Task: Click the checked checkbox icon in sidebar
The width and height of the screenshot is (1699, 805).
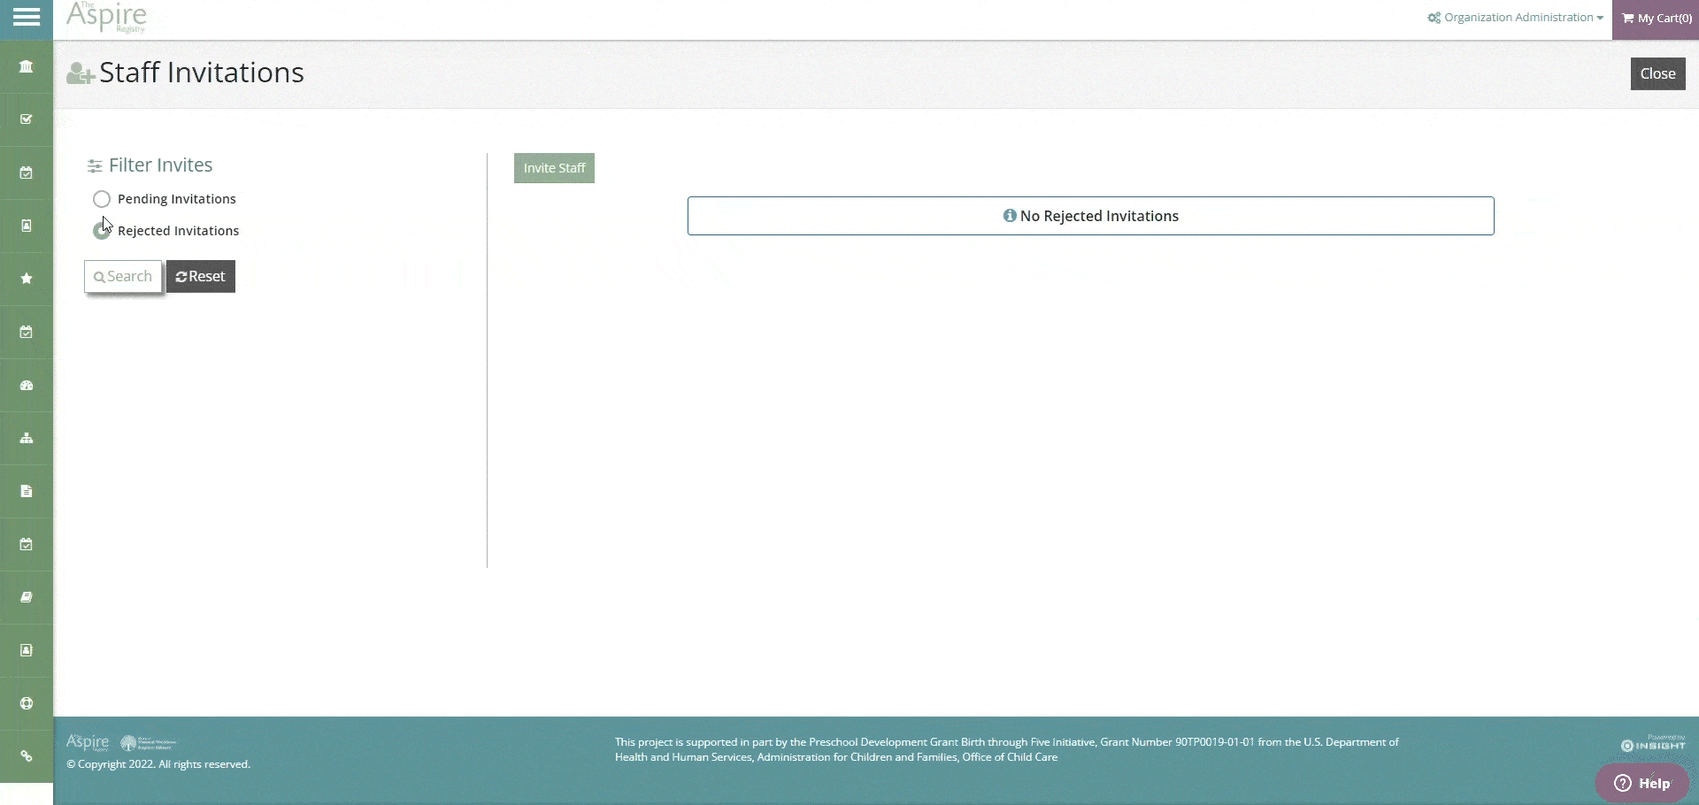Action: tap(27, 119)
